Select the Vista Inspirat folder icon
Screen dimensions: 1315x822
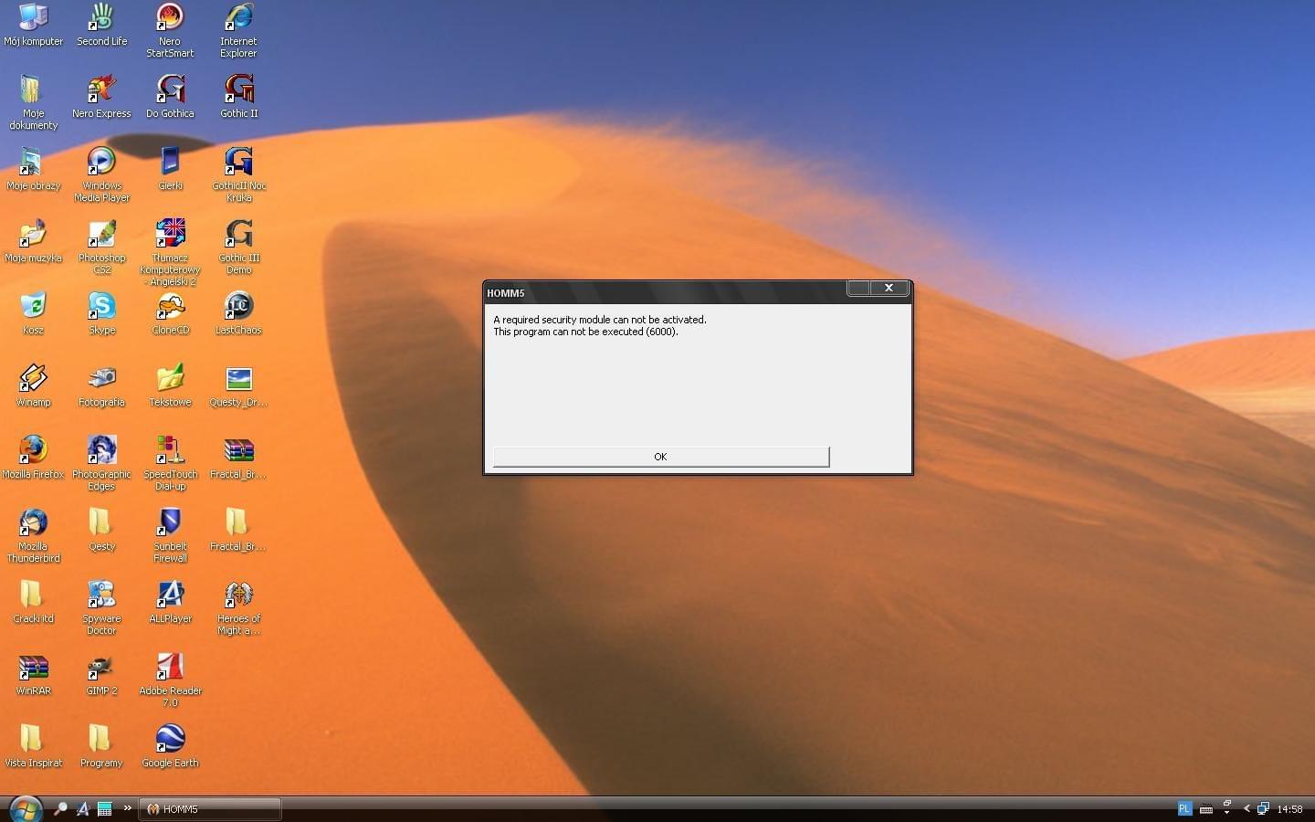click(x=33, y=745)
